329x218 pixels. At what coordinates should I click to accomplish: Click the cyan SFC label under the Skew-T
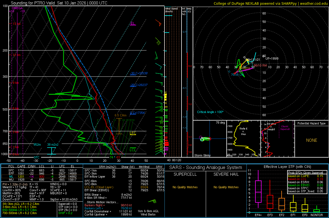37,157
